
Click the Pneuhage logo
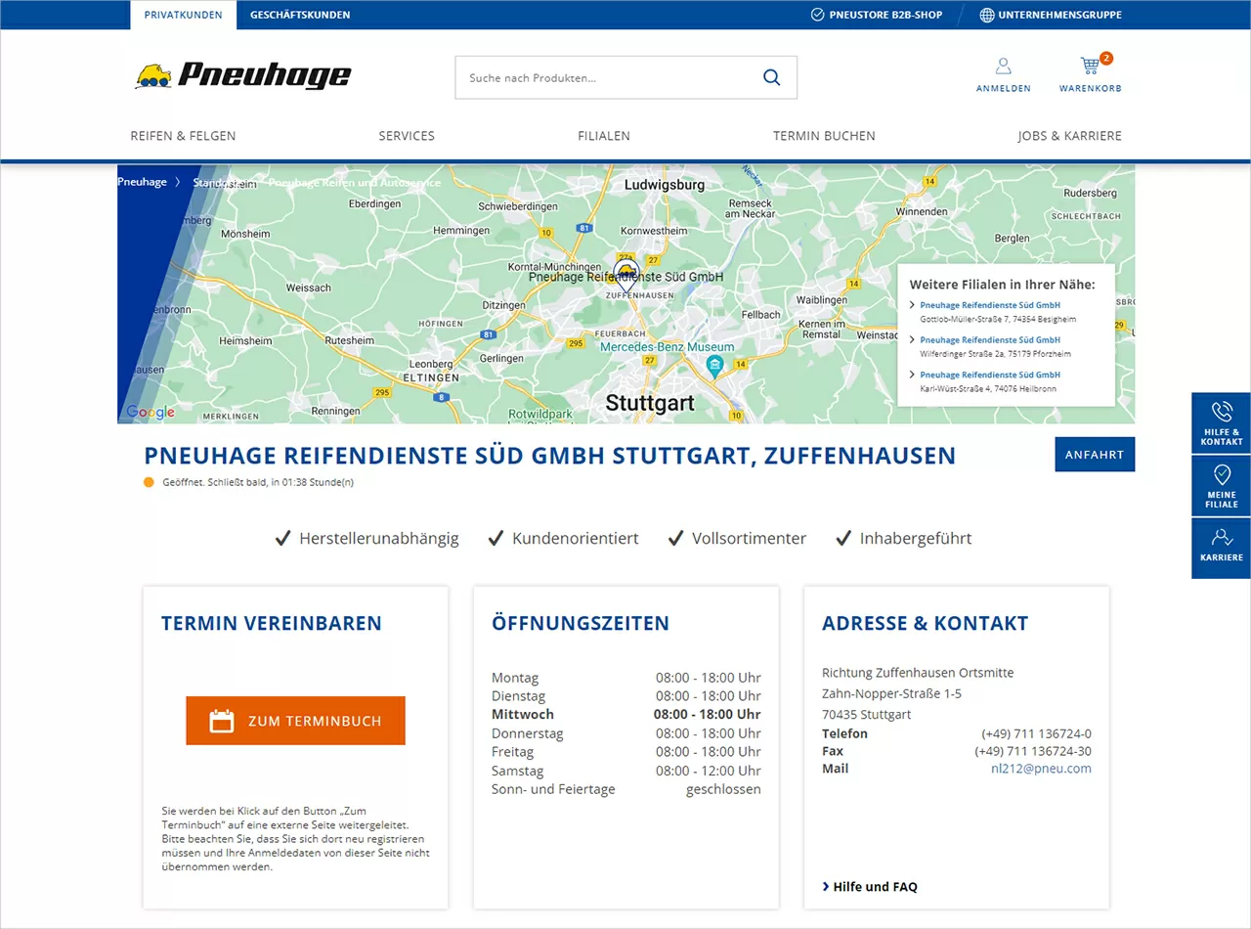[x=241, y=73]
